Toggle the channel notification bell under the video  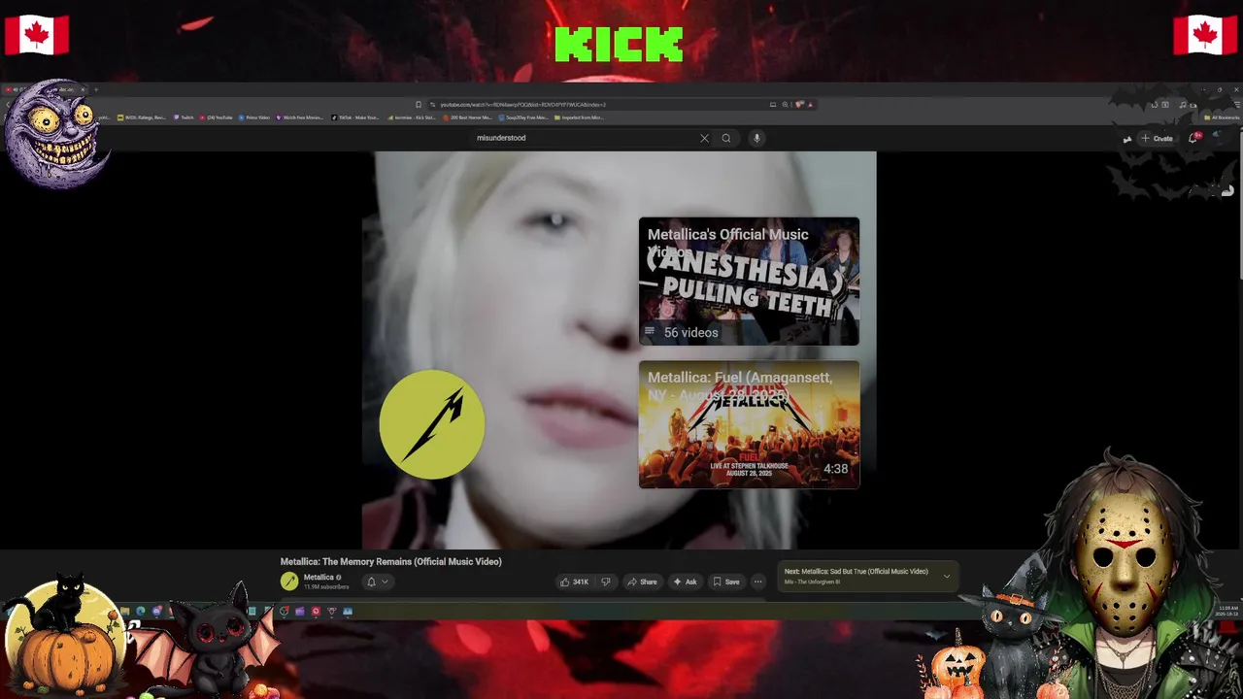coord(371,582)
